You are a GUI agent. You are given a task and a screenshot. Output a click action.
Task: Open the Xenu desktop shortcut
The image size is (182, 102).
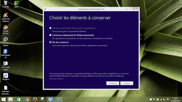16,4
